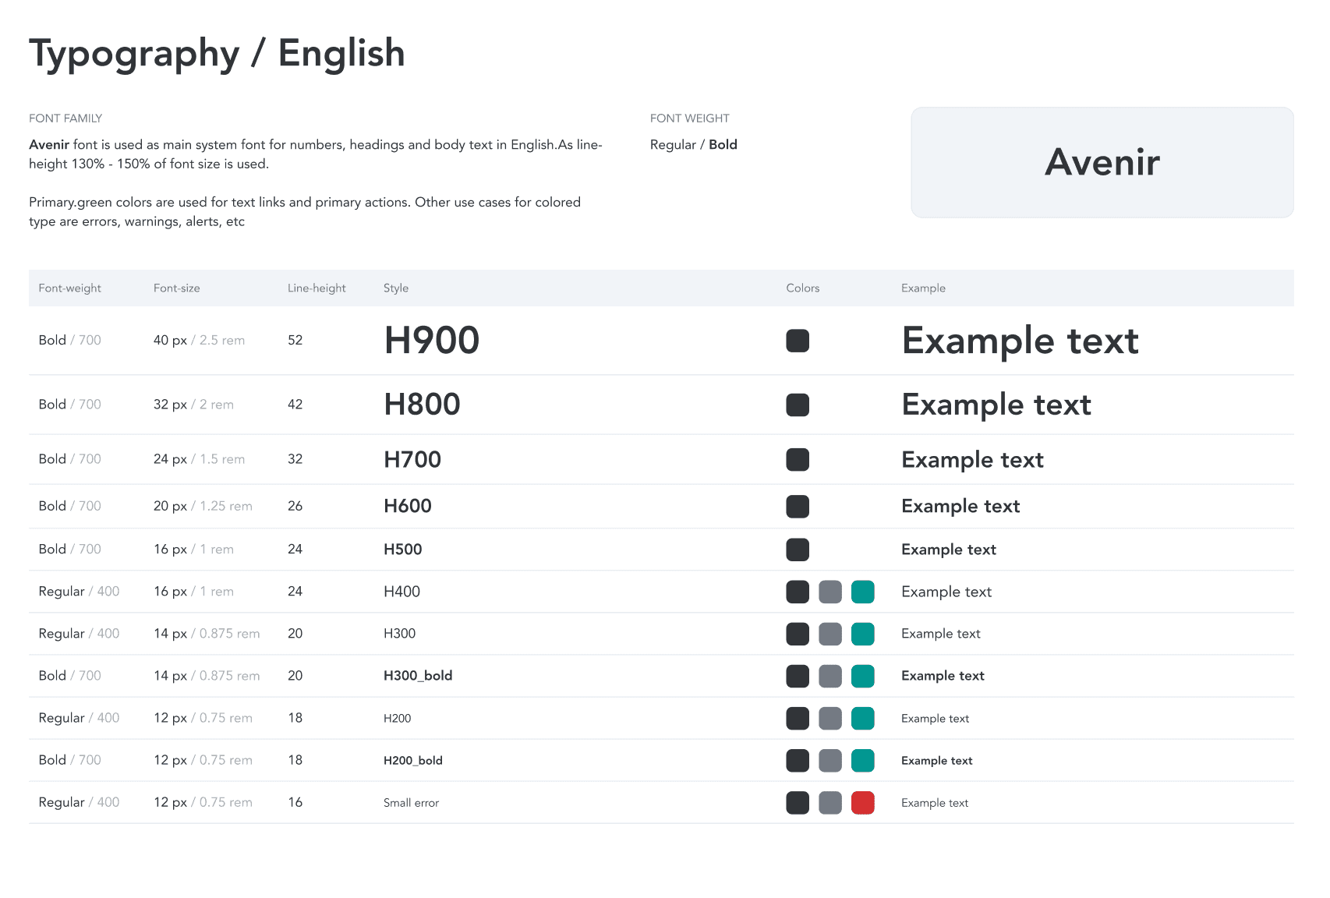The width and height of the screenshot is (1330, 898).
Task: Click the "Typography / English" page title
Action: [217, 55]
